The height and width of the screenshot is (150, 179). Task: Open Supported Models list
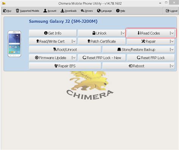28,11
